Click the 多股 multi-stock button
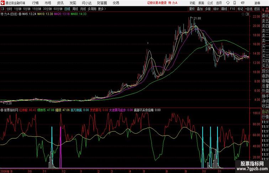Viewport: 269px width, 173px height. pyautogui.click(x=208, y=9)
